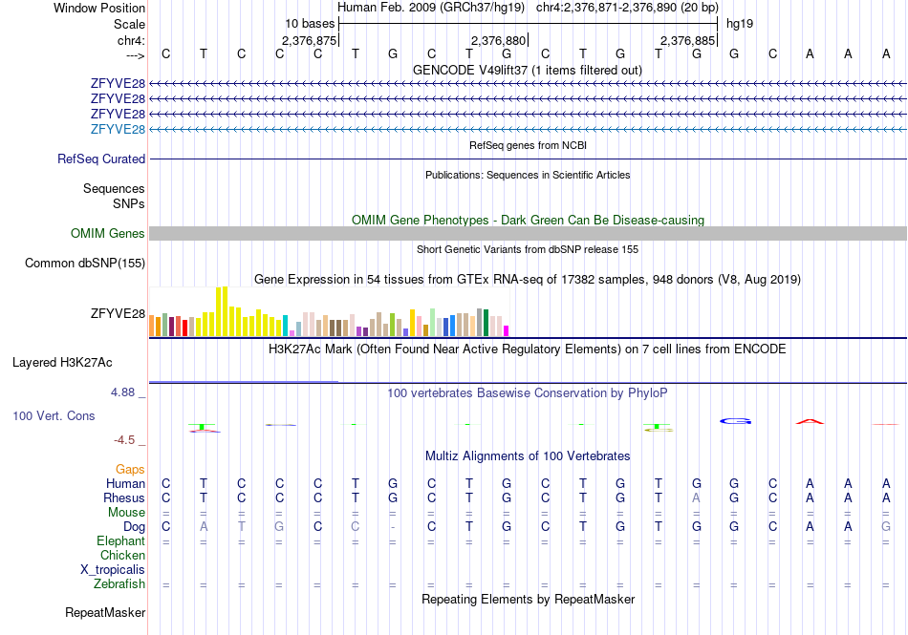908x635 pixels.
Task: Click the tallest yellow bars in GTEx chart
Action: tap(221, 311)
